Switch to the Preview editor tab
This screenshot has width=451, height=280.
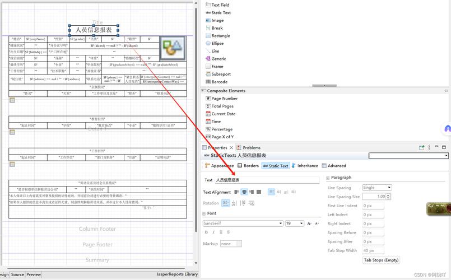[34, 274]
